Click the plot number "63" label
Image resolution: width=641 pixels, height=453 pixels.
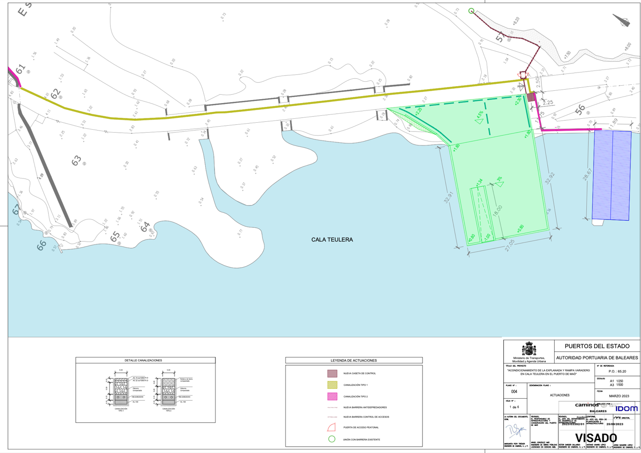click(77, 161)
